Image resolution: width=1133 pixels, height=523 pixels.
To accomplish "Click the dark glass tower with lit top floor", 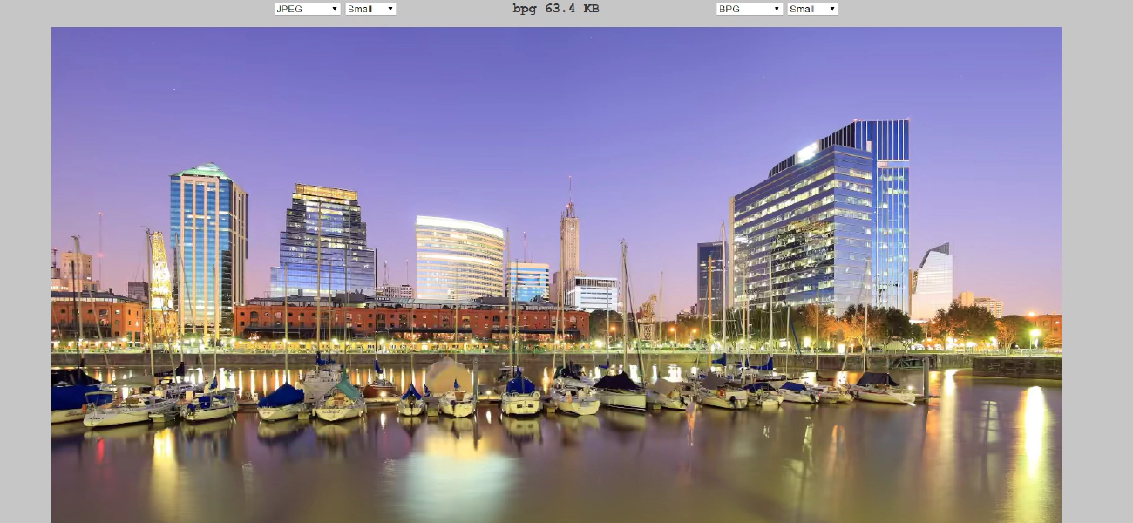I will pyautogui.click(x=322, y=240).
